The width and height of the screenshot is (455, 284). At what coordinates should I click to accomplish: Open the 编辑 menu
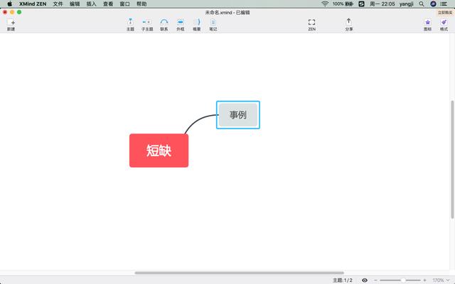click(x=75, y=4)
